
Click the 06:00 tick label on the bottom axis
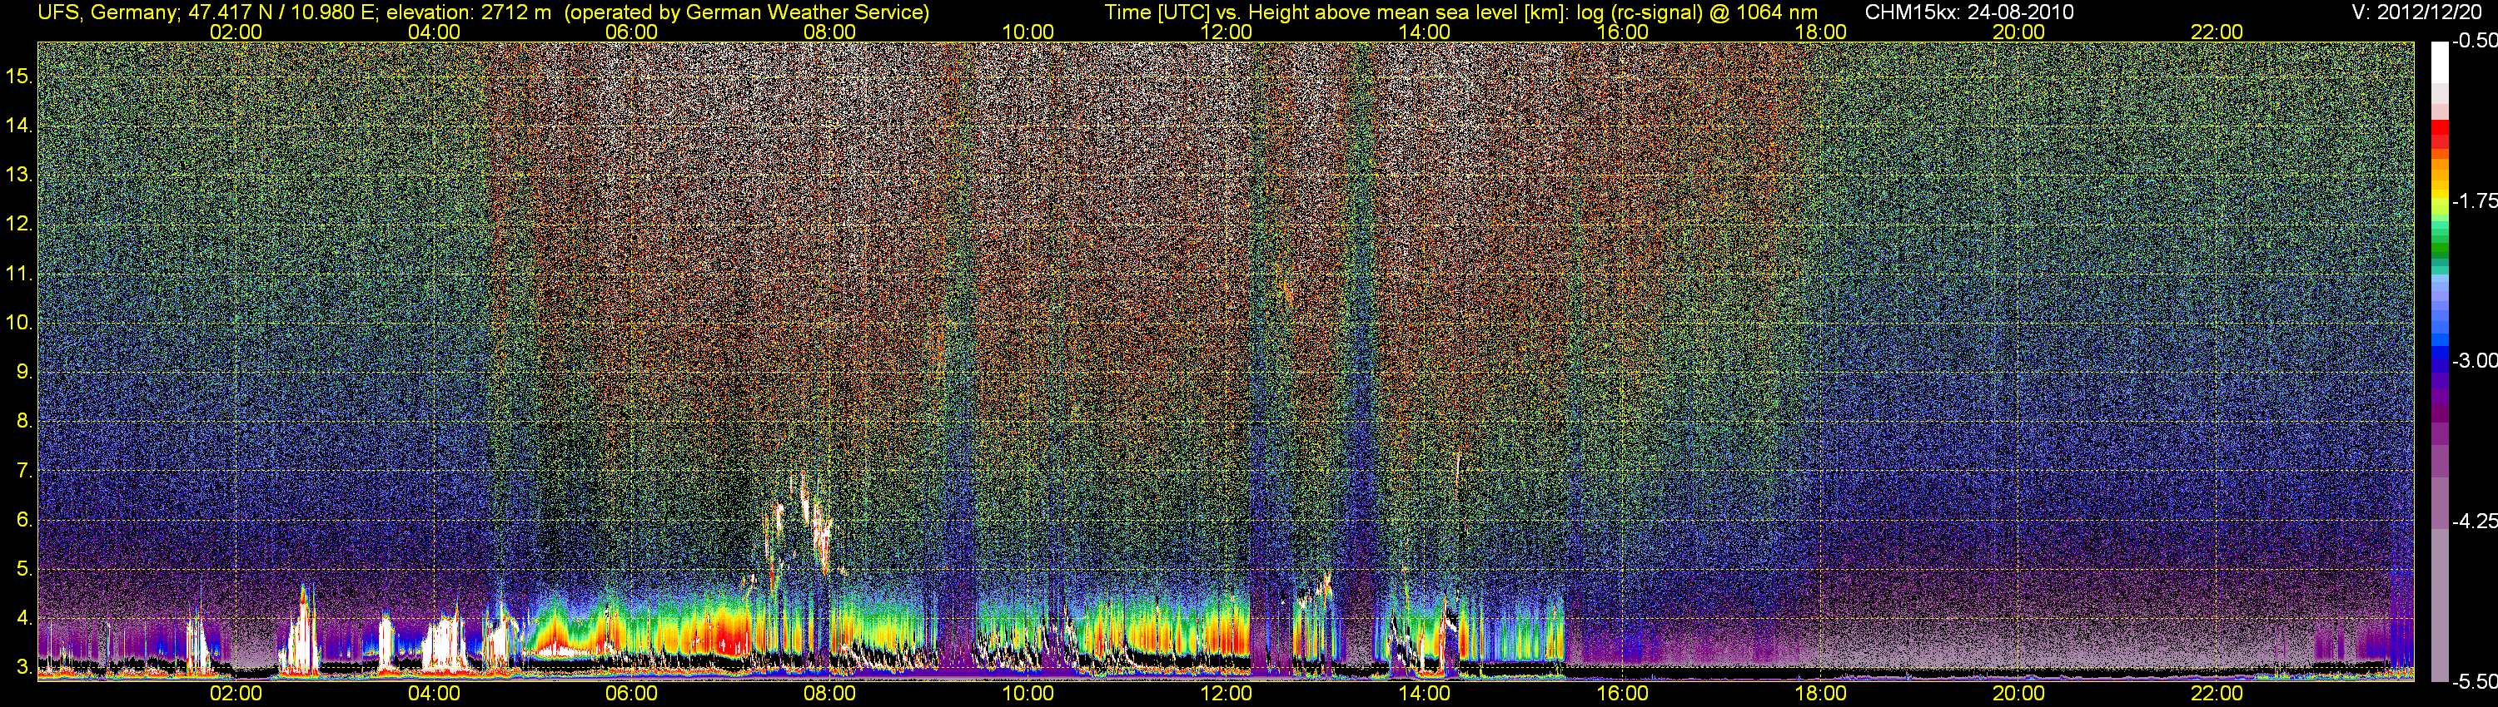631,694
